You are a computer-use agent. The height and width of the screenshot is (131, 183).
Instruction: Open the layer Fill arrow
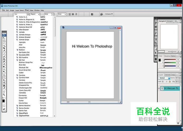point(180,82)
